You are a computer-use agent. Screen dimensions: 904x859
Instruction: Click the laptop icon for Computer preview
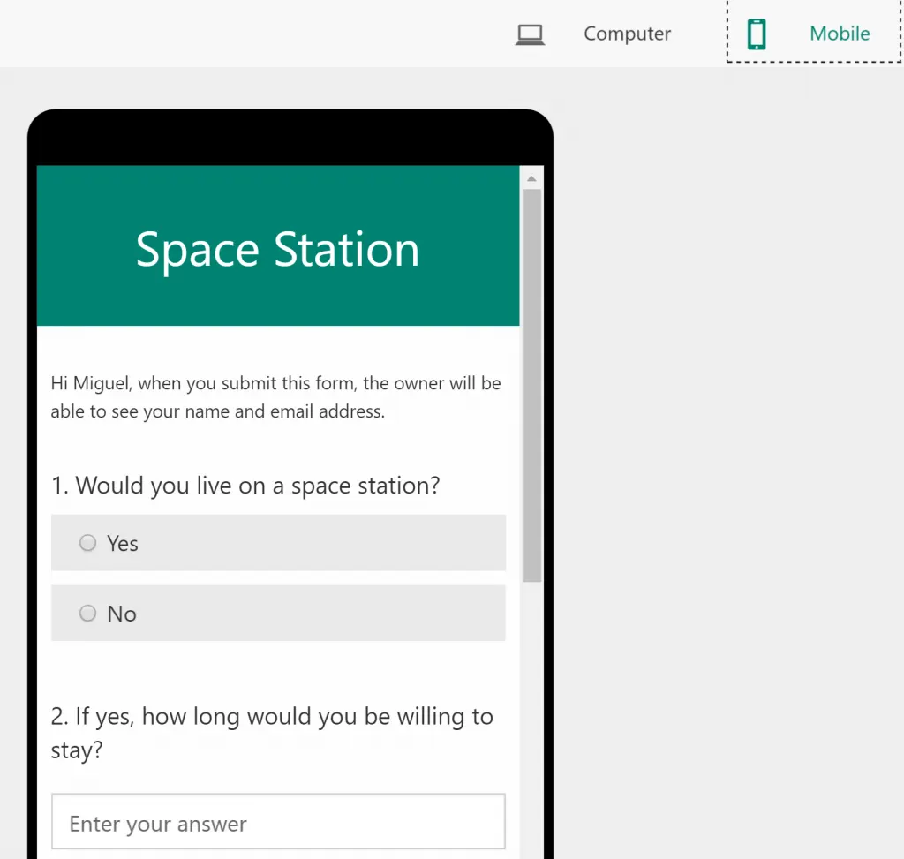pyautogui.click(x=530, y=34)
